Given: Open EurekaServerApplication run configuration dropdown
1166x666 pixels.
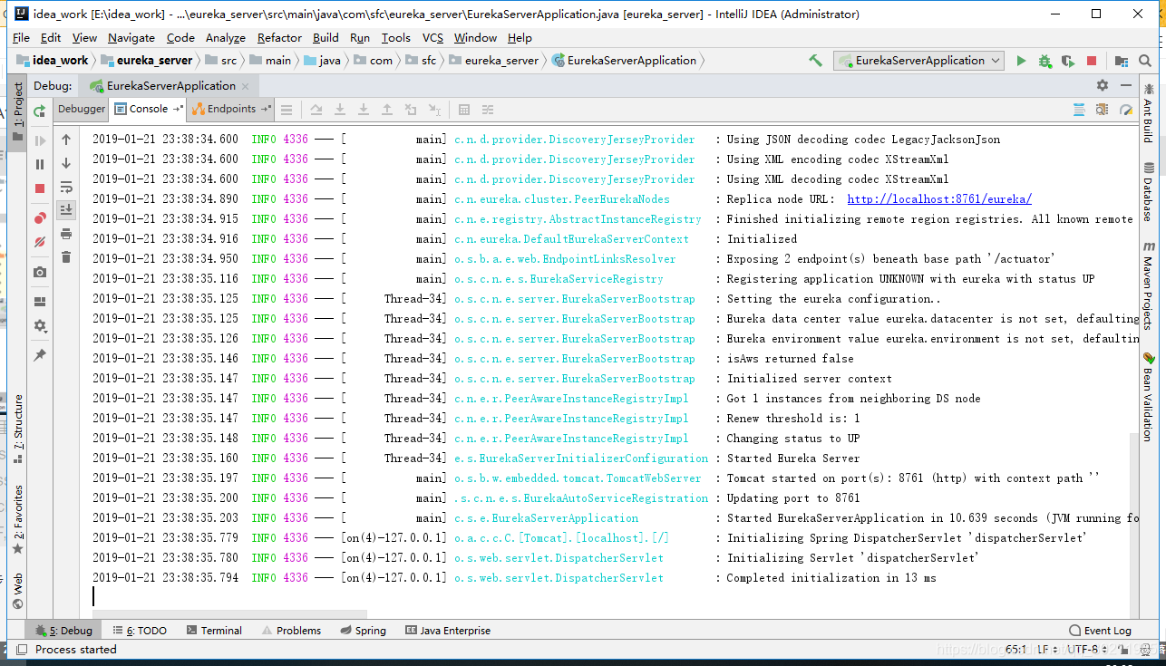Looking at the screenshot, I should pos(918,61).
